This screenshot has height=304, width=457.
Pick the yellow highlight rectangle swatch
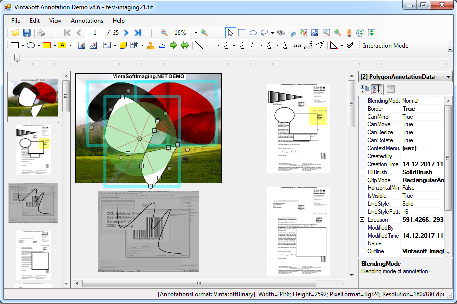click(x=47, y=45)
